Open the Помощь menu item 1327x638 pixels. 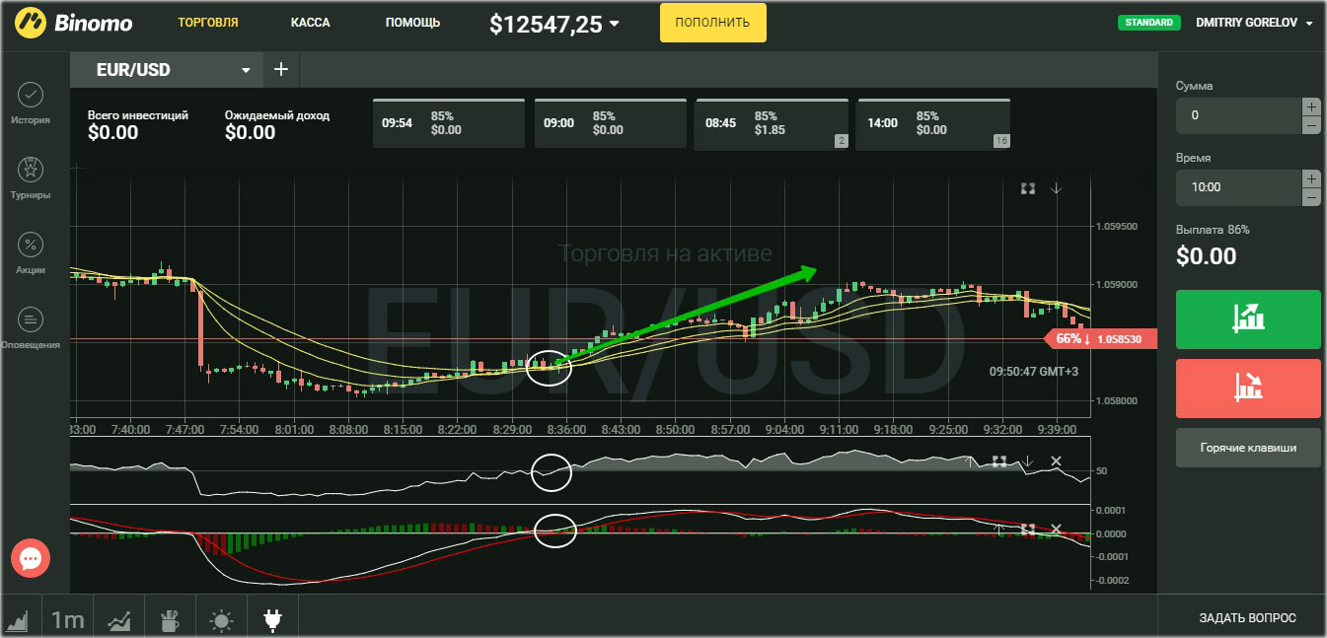click(x=412, y=23)
